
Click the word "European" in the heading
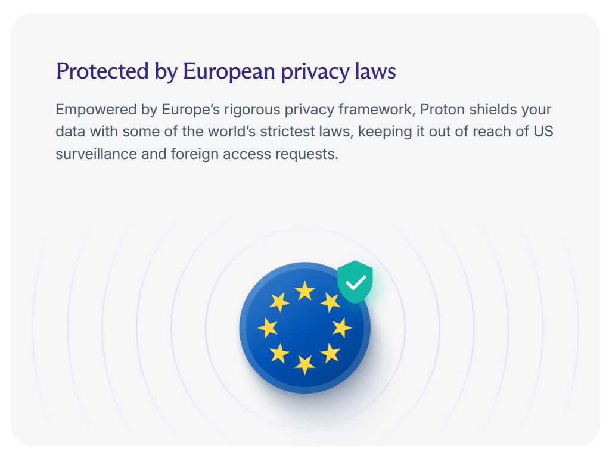(229, 71)
